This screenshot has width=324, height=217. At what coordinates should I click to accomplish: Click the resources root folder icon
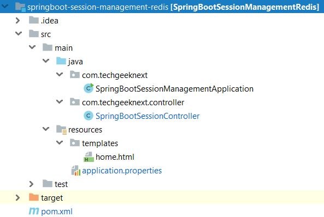[61, 130]
